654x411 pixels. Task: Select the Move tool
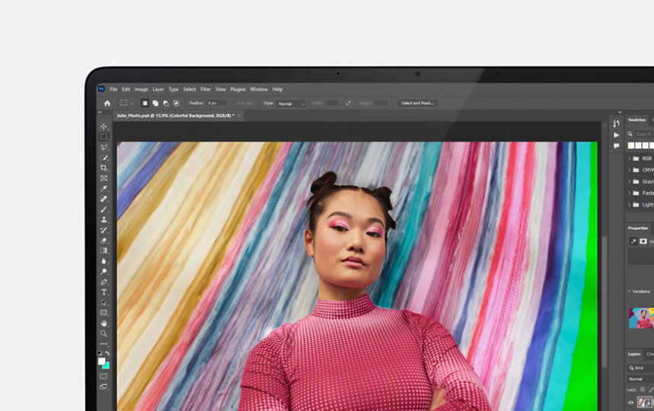point(104,126)
